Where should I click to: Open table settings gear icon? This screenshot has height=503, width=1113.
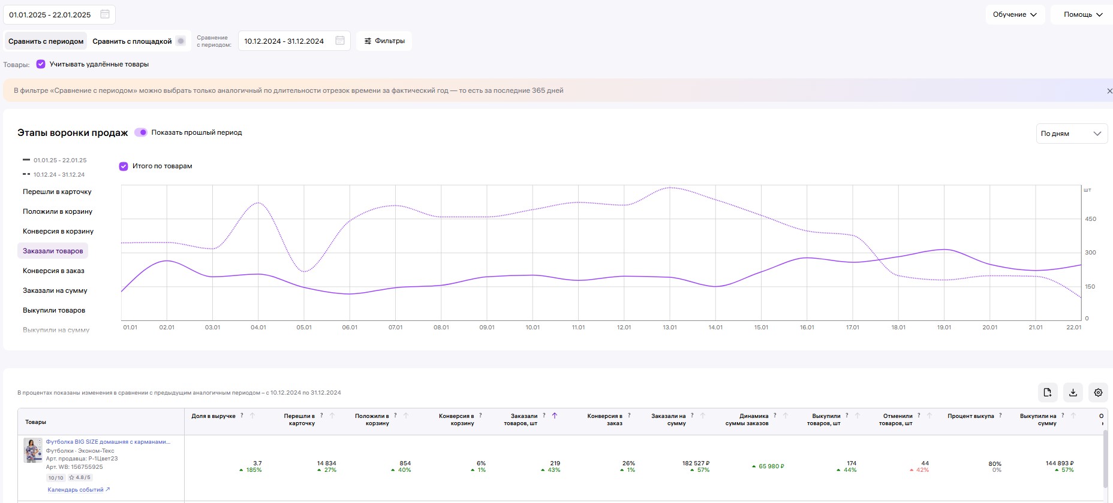point(1098,392)
